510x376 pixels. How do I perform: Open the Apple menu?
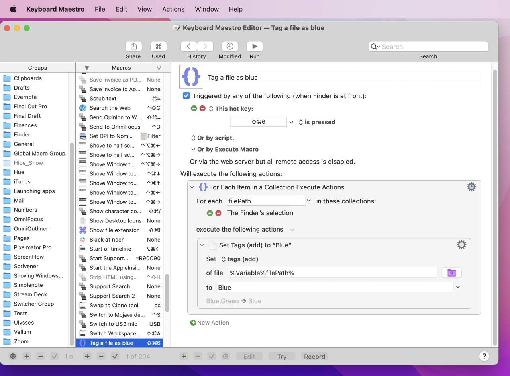13,9
